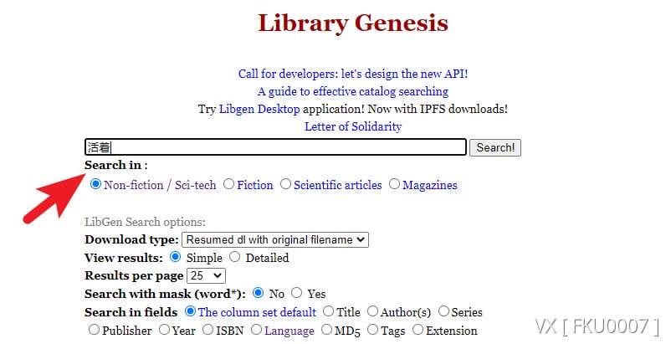Open the Call for developers API link
This screenshot has height=344, width=666.
click(x=353, y=74)
